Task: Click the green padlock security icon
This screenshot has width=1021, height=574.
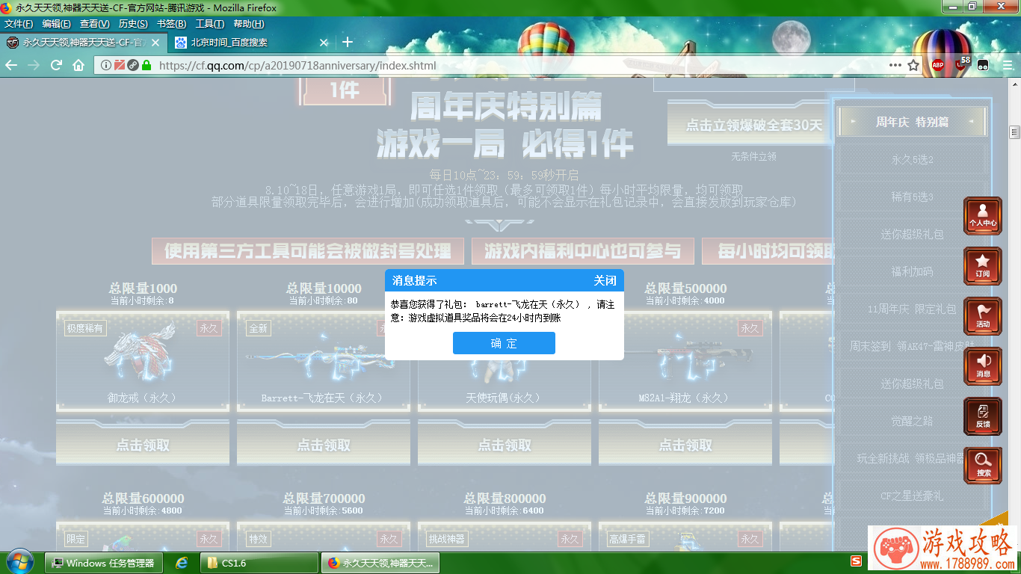Action: tap(146, 65)
